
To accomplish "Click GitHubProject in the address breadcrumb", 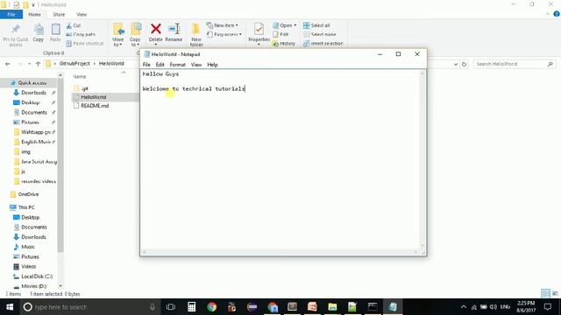I will tap(75, 63).
